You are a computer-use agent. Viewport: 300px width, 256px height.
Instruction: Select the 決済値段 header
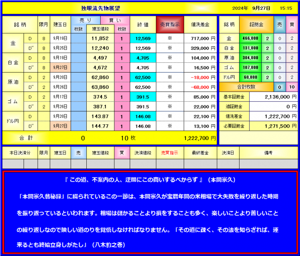143,152
